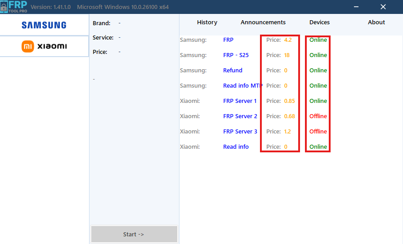
Task: Select the Samsung brand button
Action: point(44,25)
